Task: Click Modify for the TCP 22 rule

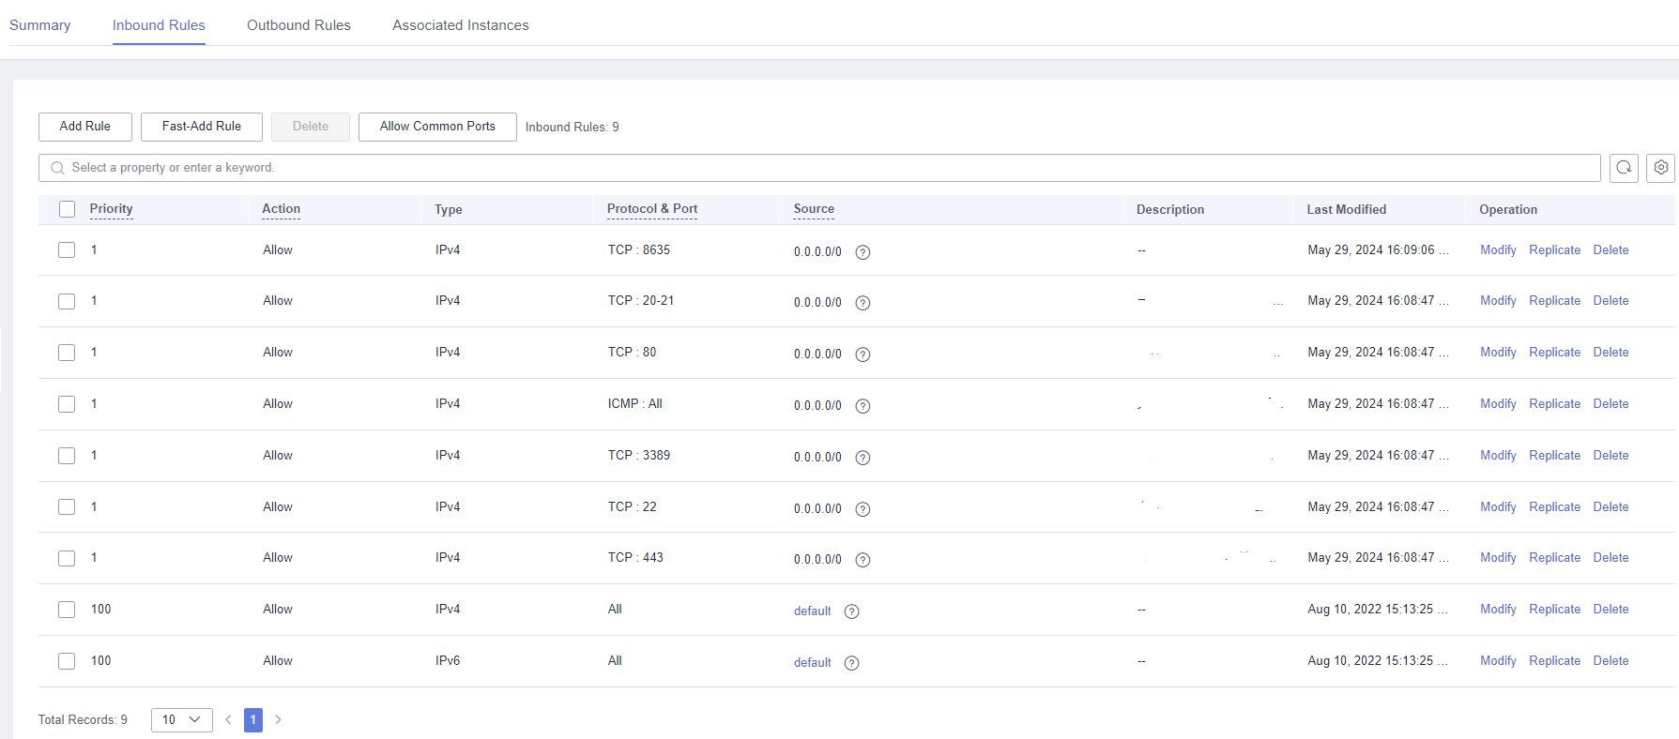Action: pos(1497,507)
